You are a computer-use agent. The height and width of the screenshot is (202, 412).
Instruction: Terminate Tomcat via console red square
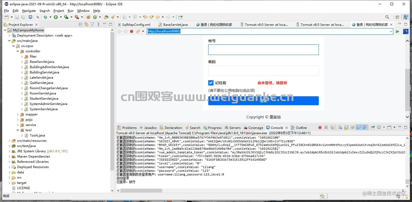(320, 127)
